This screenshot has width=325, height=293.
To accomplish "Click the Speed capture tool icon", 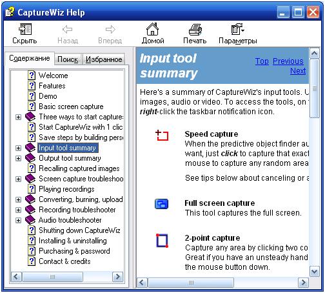I will coord(162,136).
